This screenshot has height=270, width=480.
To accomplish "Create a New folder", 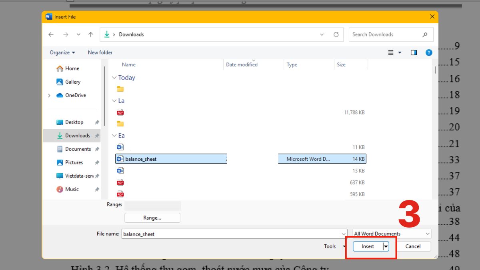I will 100,52.
